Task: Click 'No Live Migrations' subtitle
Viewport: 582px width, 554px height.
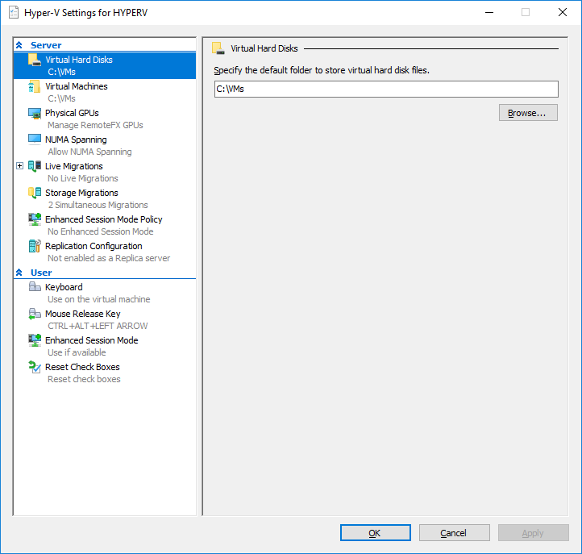Action: point(83,178)
